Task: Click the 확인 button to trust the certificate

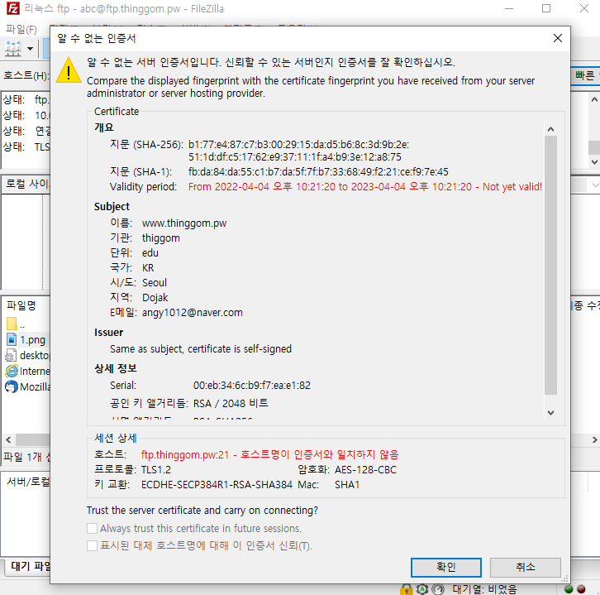Action: (x=445, y=567)
